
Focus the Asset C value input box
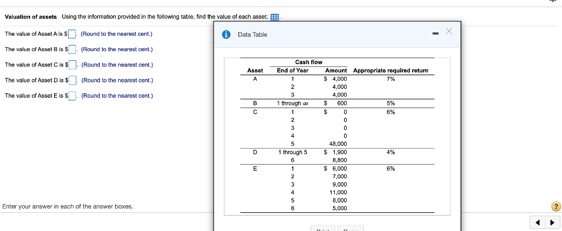[x=73, y=65]
